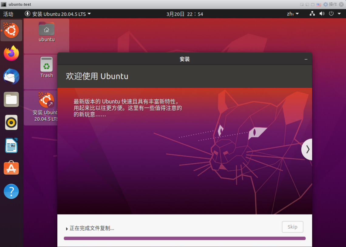Click the plain window icon left of the flag

313,5
